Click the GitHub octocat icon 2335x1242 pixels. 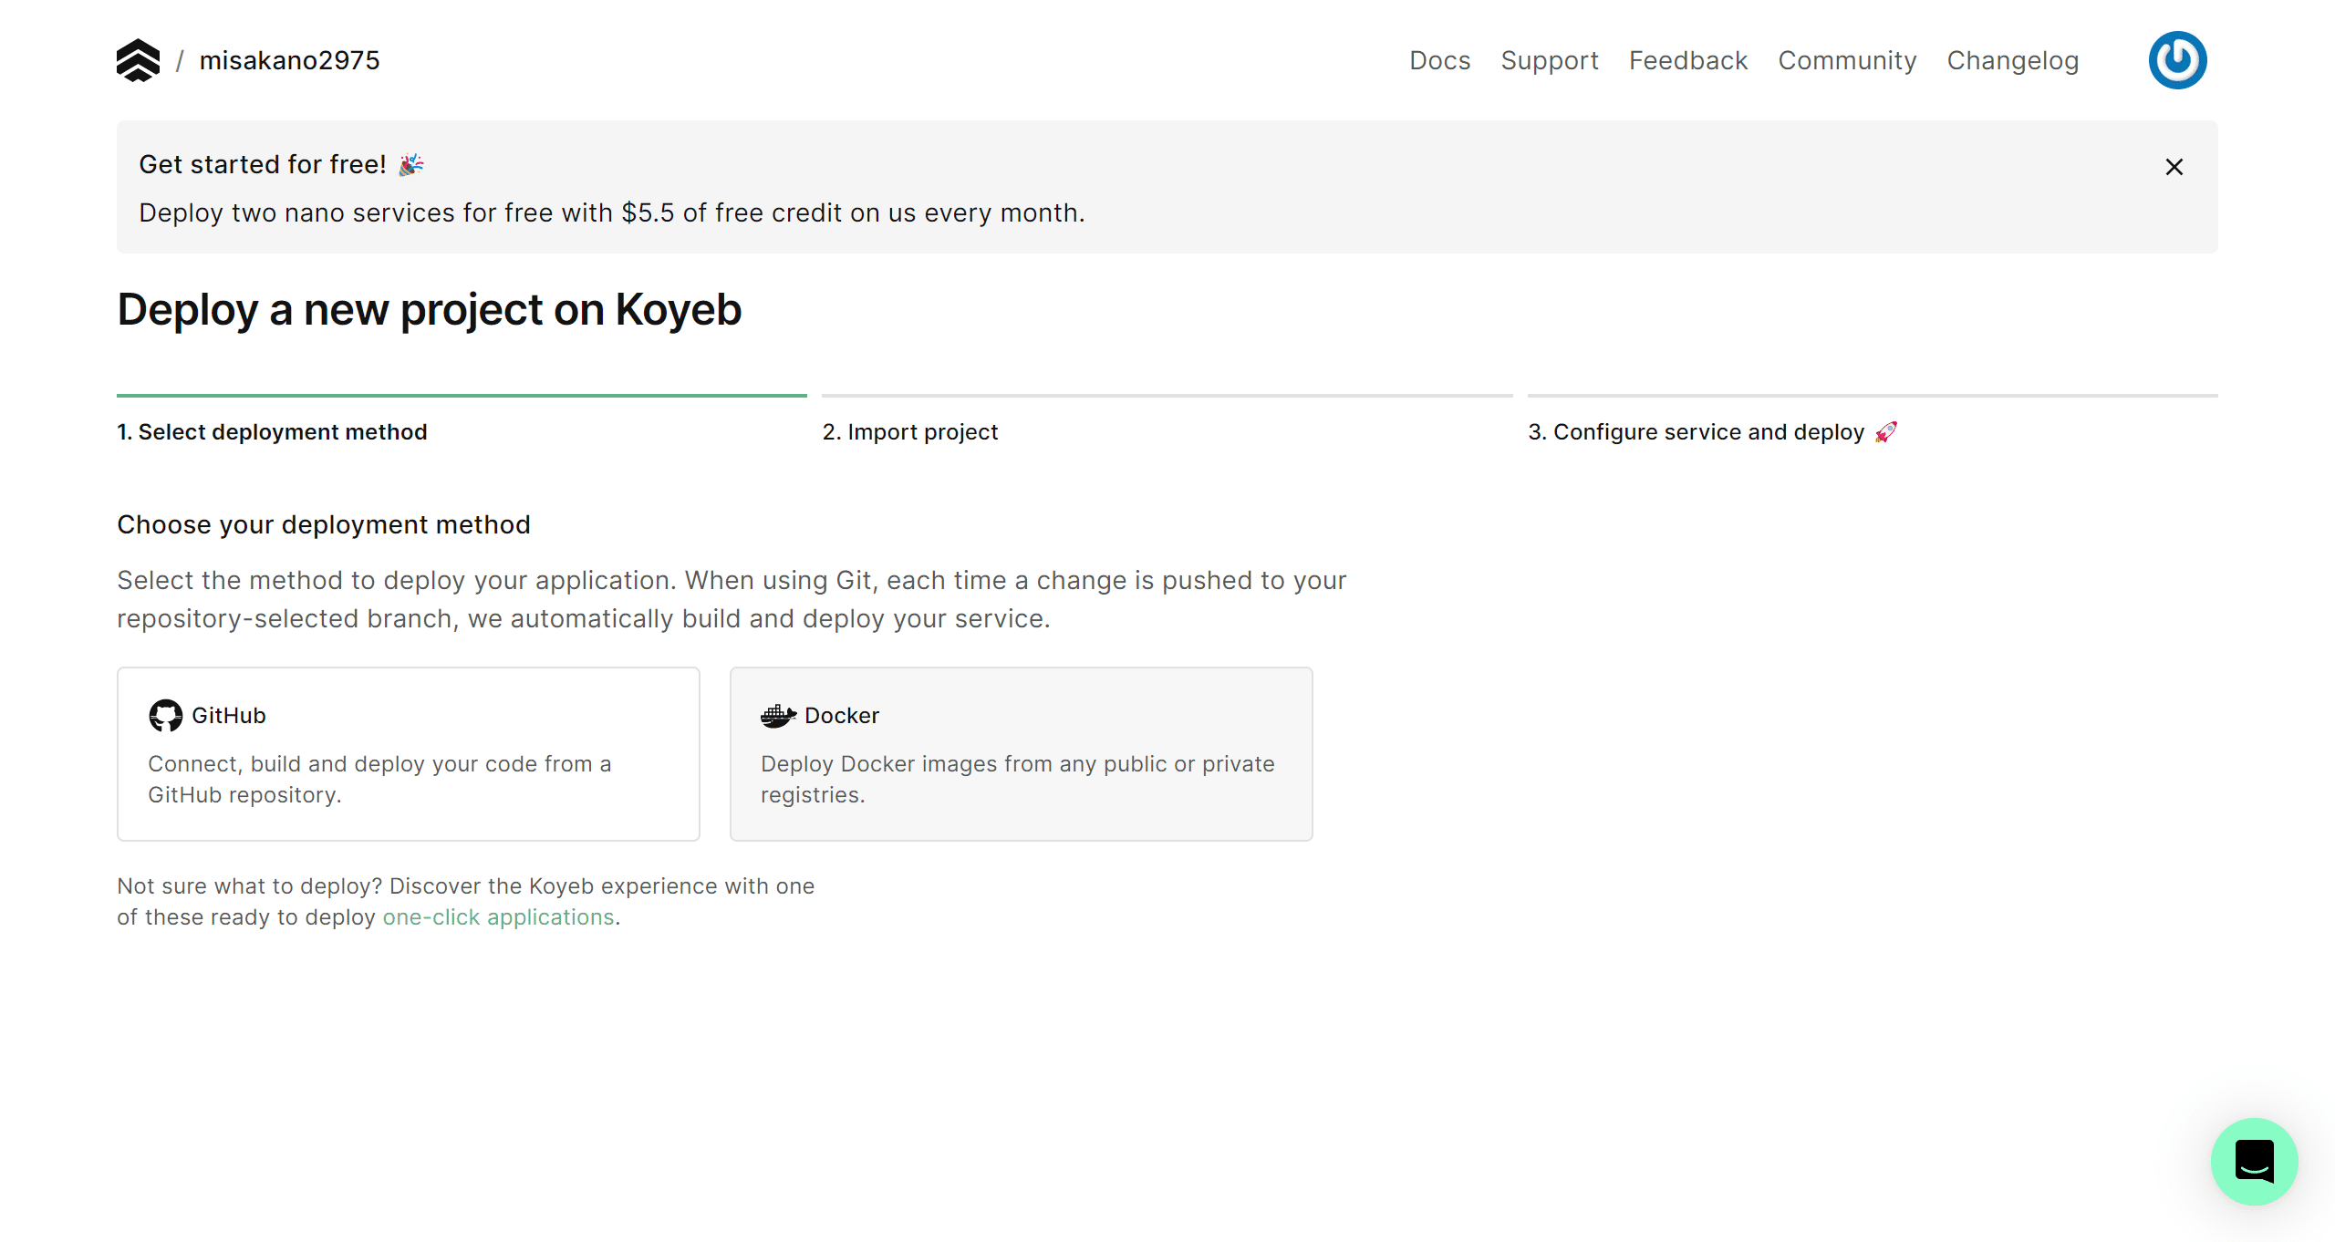tap(165, 716)
